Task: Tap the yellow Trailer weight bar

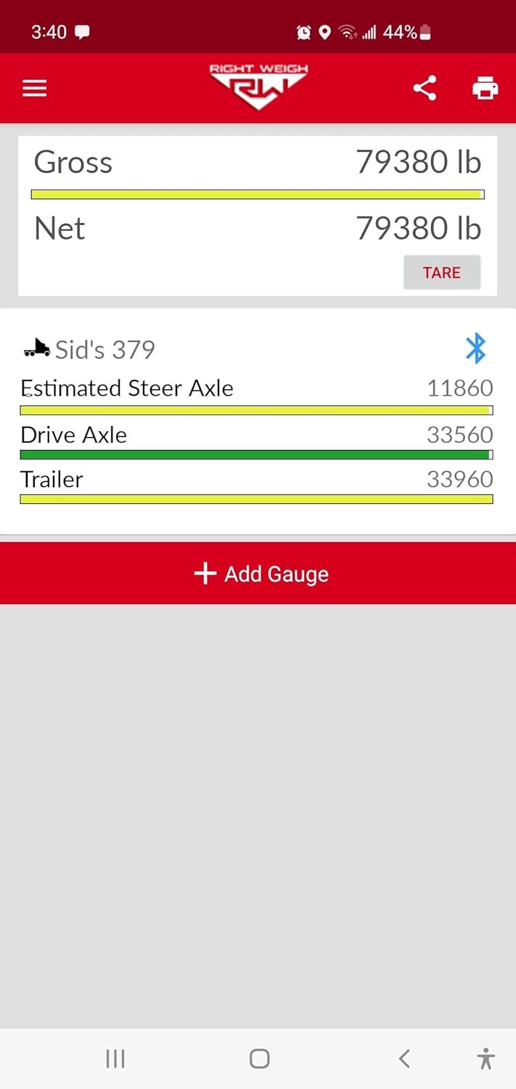Action: [256, 499]
